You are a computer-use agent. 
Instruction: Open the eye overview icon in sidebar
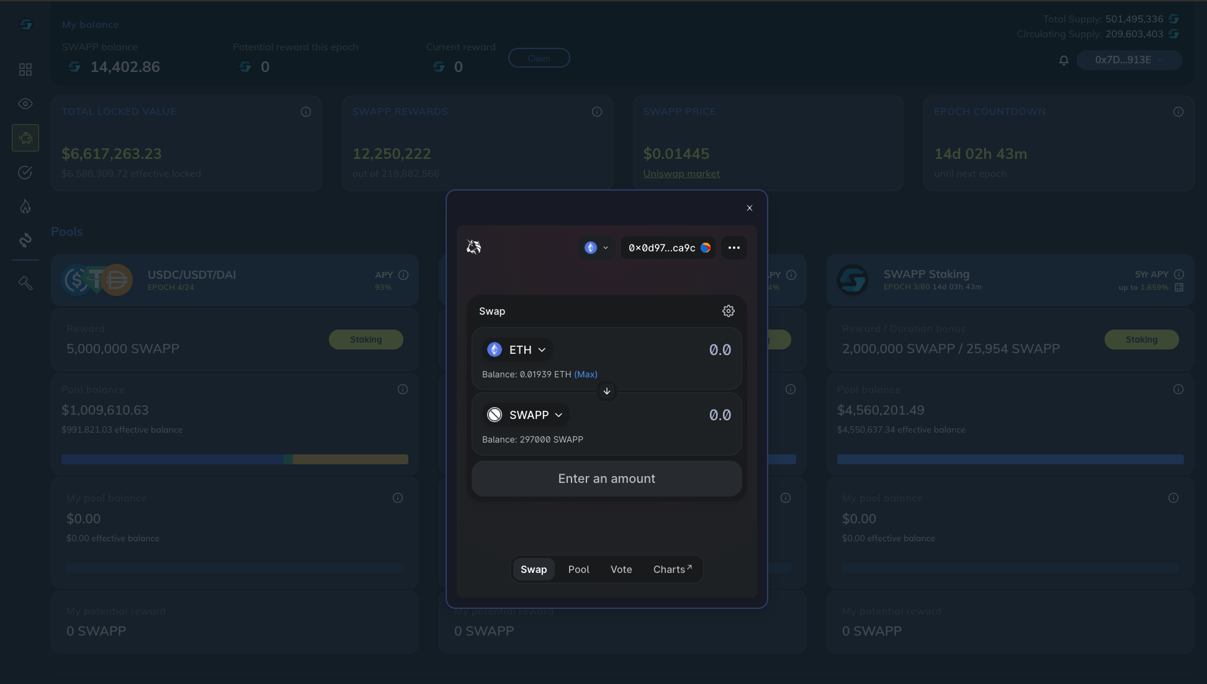pyautogui.click(x=25, y=104)
